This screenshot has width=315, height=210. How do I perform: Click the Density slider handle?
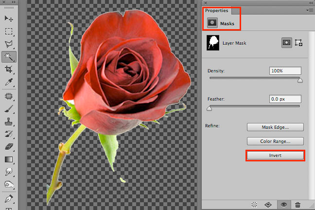pyautogui.click(x=299, y=80)
